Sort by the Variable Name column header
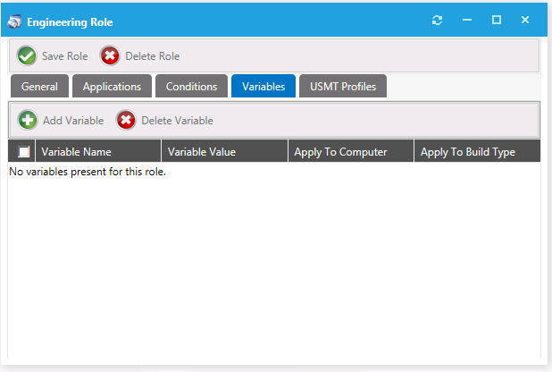552x372 pixels. pyautogui.click(x=76, y=152)
